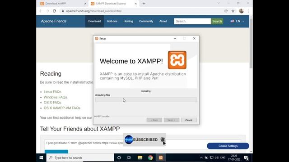This screenshot has width=289, height=162.
Task: Click the Apache Friends site logo
Action: click(54, 21)
